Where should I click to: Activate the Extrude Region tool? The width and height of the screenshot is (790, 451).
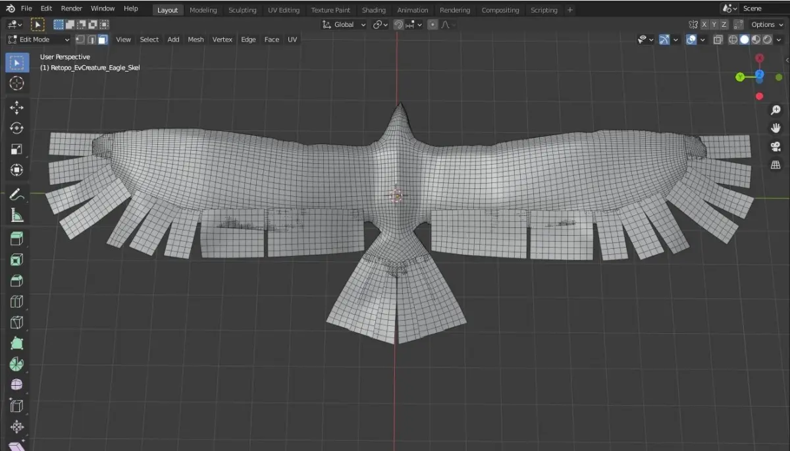click(x=17, y=239)
